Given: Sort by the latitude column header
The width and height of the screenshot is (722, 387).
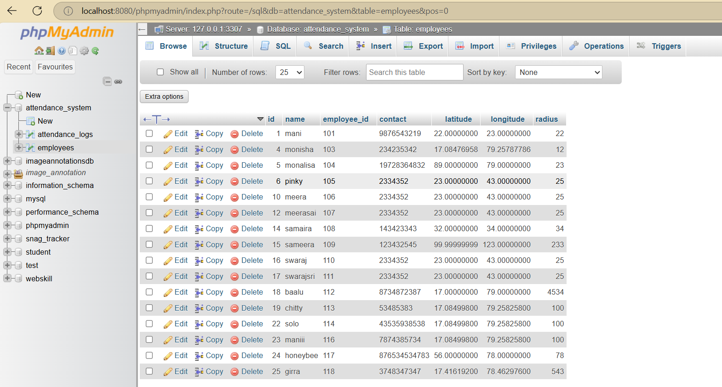Looking at the screenshot, I should pyautogui.click(x=458, y=119).
